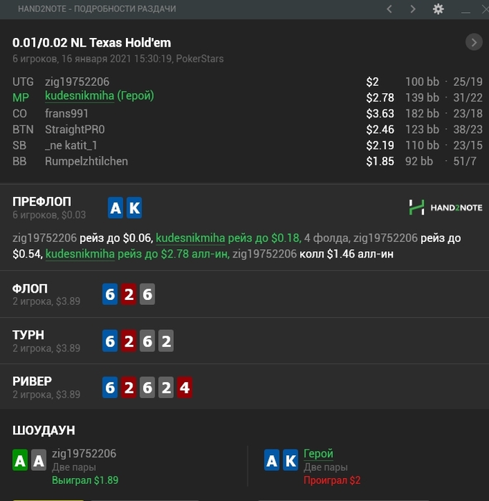Viewport: 489px width, 501px height.
Task: Click the green Ace showdown card
Action: tap(20, 460)
